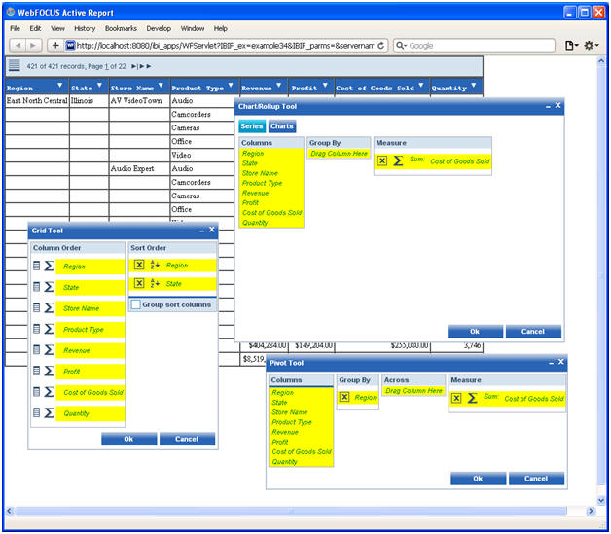Screen dimensions: 611x534
Task: Open the Store Name column header dropdown
Action: pos(161,86)
